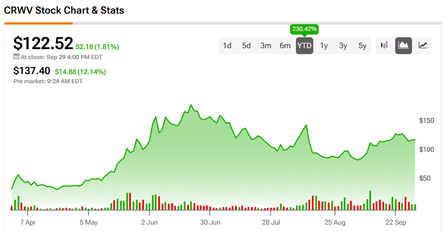443x231 pixels.
Task: Select the 6m time range
Action: 285,45
